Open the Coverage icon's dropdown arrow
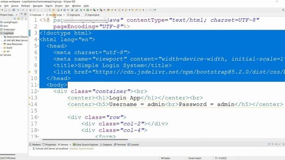This screenshot has width=285, height=160. [x=97, y=10]
